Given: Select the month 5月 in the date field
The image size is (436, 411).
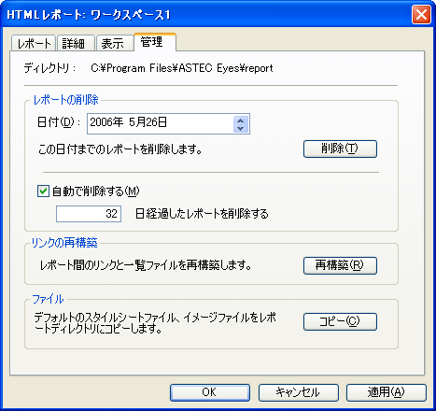Looking at the screenshot, I should pos(137,122).
